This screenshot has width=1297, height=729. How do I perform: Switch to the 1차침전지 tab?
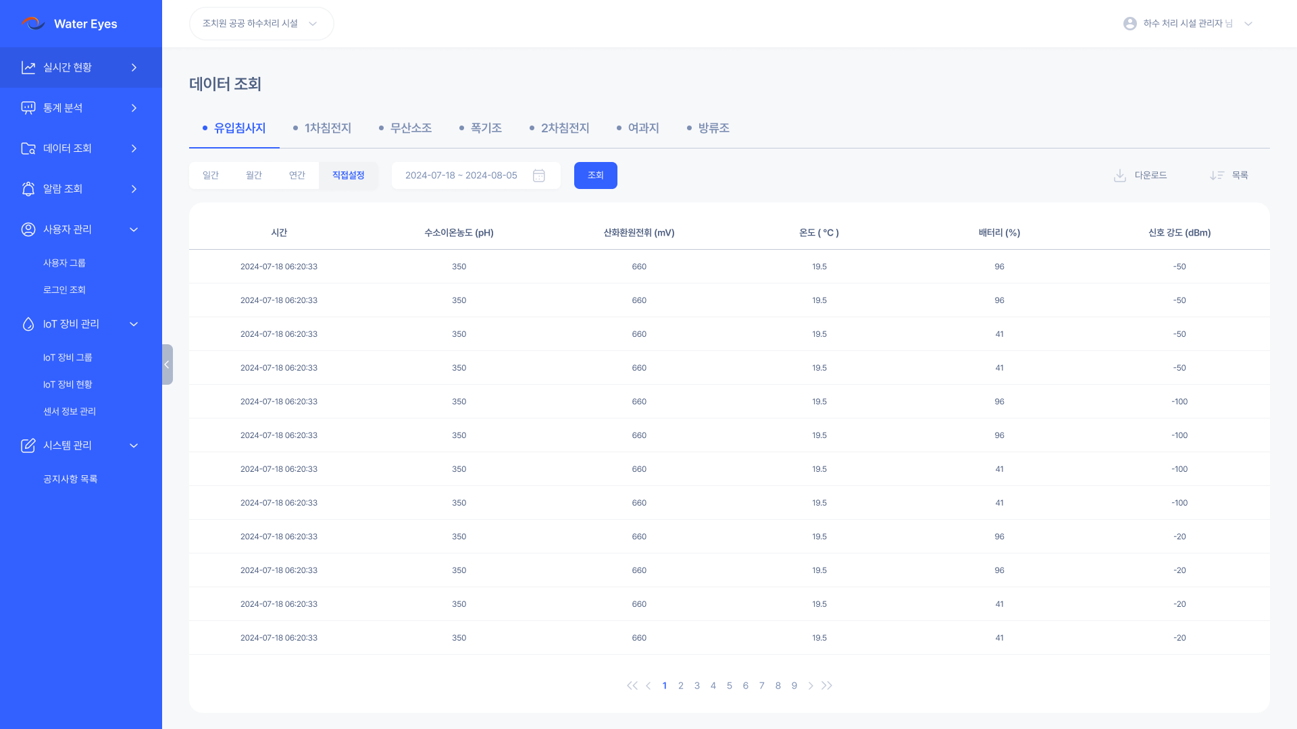[328, 128]
